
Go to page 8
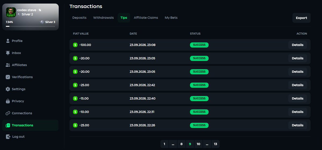click(x=181, y=144)
